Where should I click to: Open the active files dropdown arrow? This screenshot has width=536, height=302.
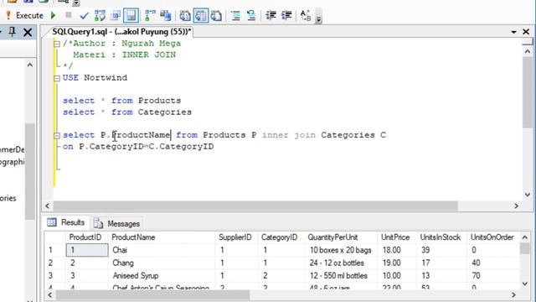tap(513, 32)
